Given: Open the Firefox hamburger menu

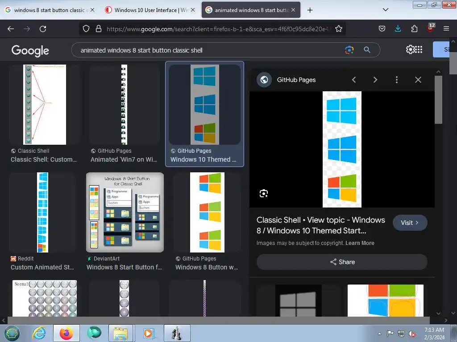Looking at the screenshot, I should (446, 28).
